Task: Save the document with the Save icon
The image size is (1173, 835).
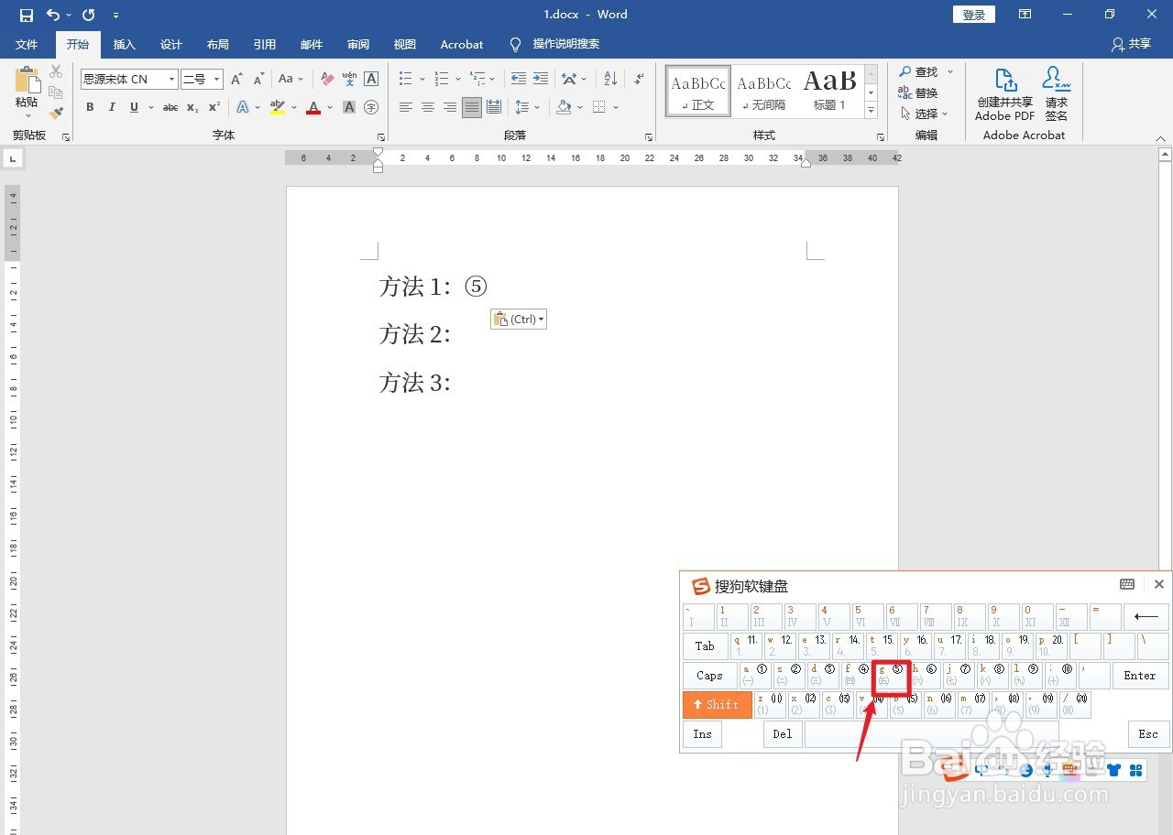Action: [x=26, y=15]
